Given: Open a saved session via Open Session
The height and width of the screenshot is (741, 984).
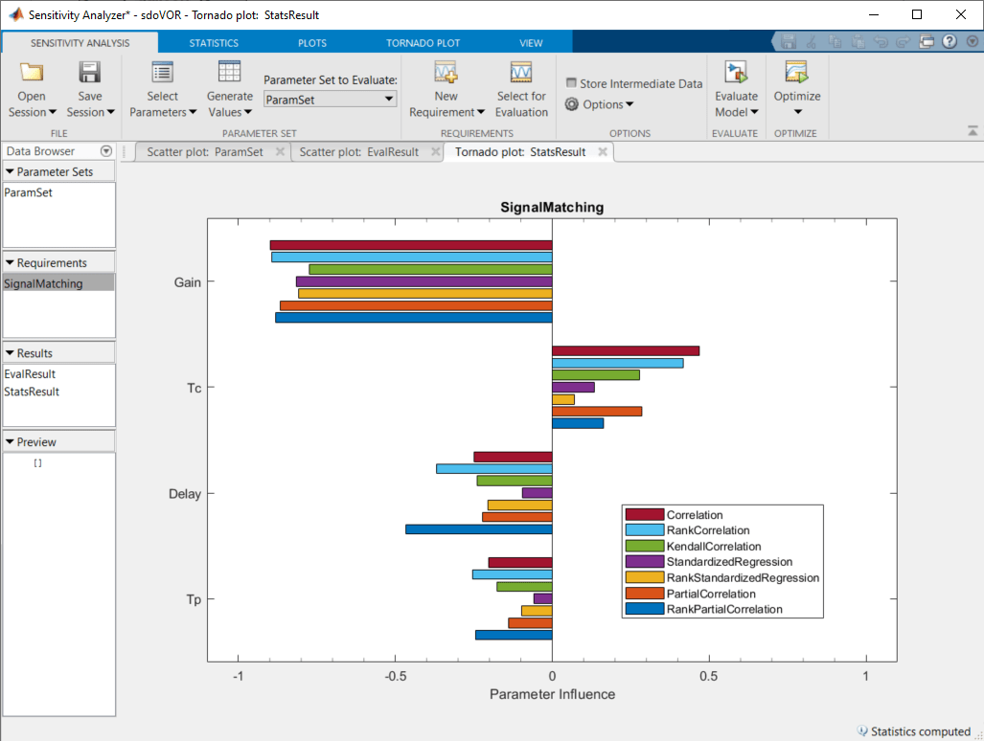Looking at the screenshot, I should [31, 91].
